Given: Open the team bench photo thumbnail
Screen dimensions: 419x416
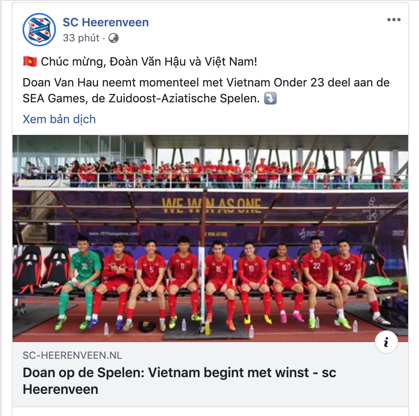Looking at the screenshot, I should click(210, 238).
